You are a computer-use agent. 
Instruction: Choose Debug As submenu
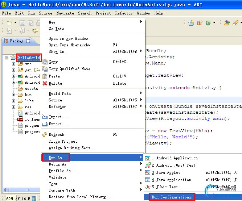(92, 164)
